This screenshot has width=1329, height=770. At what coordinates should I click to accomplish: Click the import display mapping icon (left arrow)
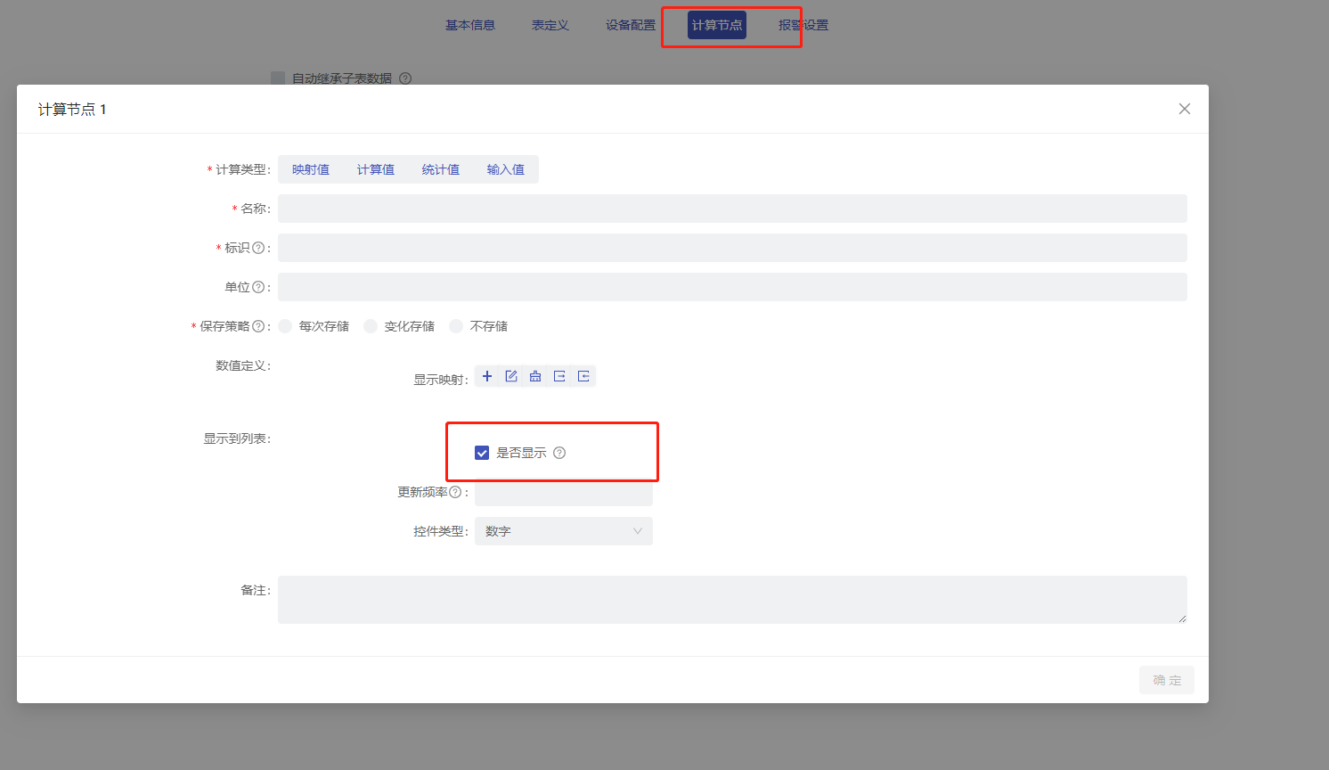[x=583, y=376]
